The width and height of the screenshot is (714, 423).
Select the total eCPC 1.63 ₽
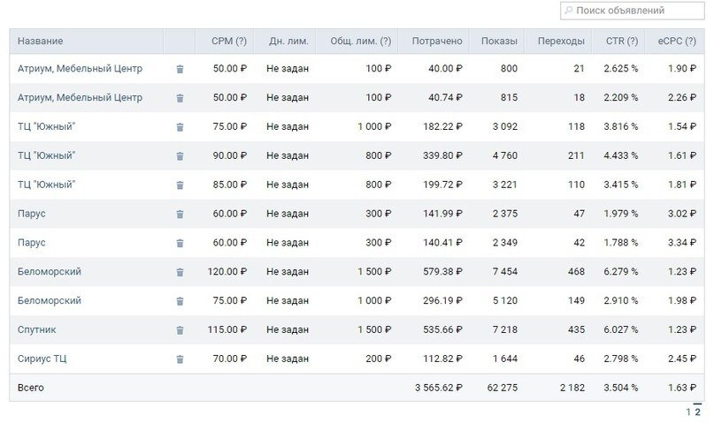(x=682, y=388)
